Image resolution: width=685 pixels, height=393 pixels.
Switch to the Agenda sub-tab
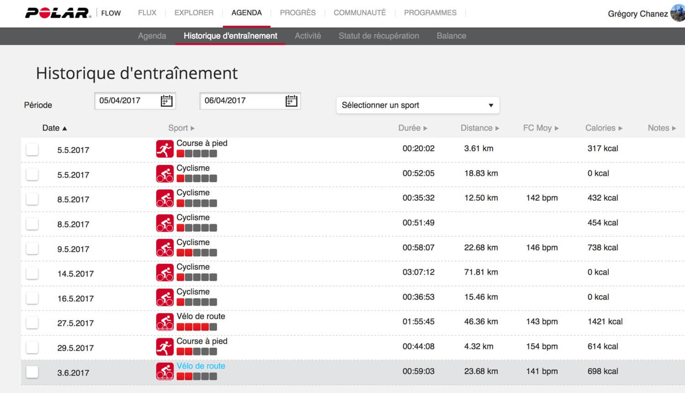click(x=152, y=36)
